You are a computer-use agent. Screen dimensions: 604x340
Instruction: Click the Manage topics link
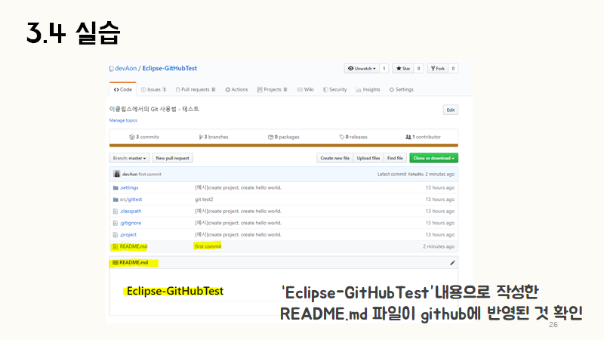[123, 120]
